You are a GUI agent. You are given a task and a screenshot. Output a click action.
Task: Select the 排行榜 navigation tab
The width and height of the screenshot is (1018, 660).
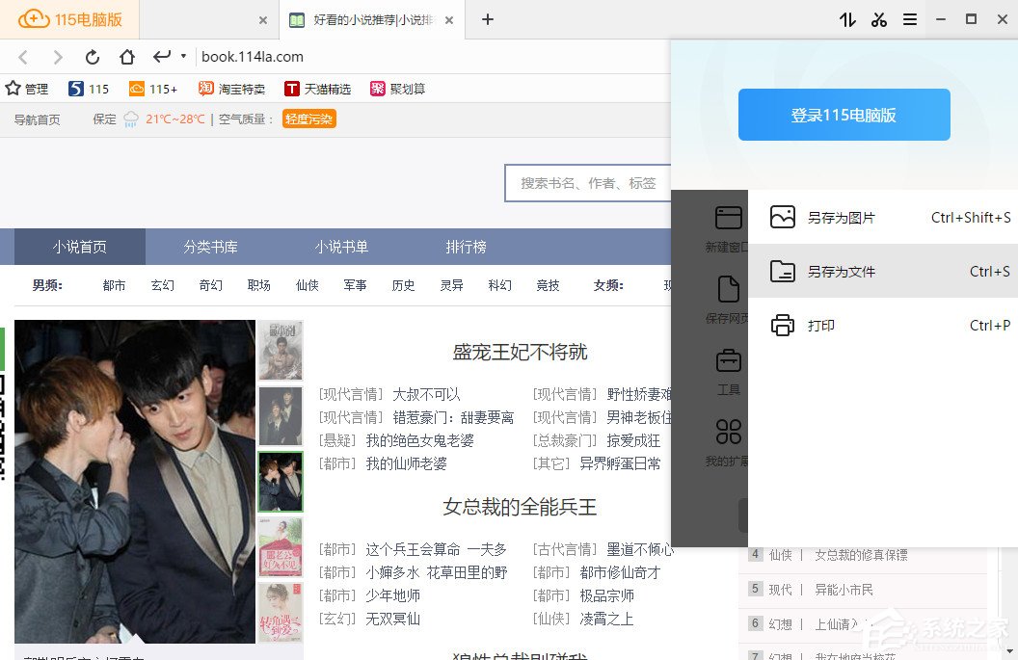click(466, 247)
